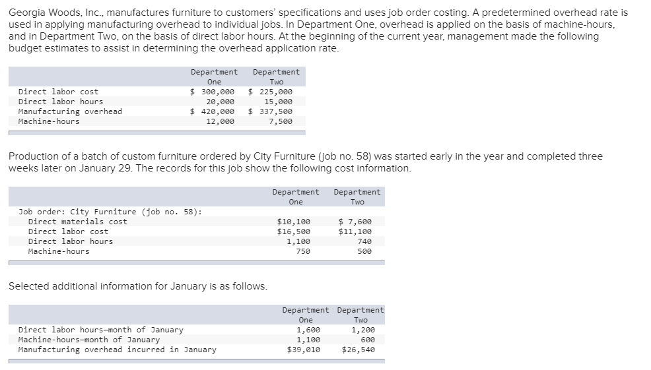Click the $420,000 manufacturing overhead amount
This screenshot has width=651, height=370.
[x=212, y=111]
